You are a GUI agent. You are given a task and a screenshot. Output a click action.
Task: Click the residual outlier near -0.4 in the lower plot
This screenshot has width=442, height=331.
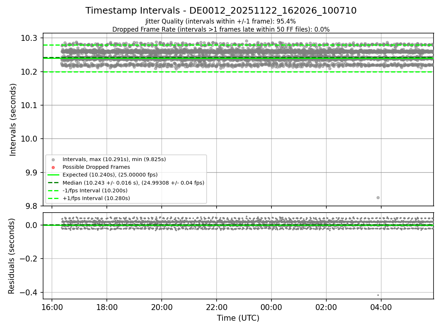(378, 295)
